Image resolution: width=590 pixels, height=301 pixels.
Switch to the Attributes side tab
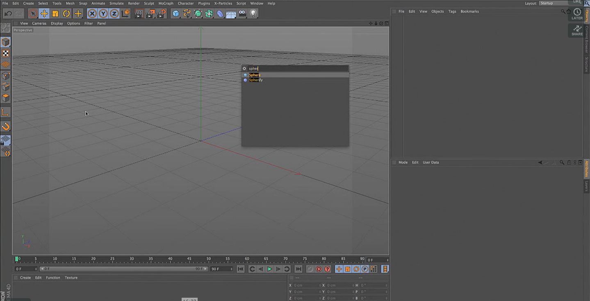[587, 169]
